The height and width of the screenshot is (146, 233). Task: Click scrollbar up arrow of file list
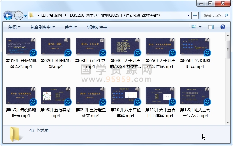coord(228,35)
